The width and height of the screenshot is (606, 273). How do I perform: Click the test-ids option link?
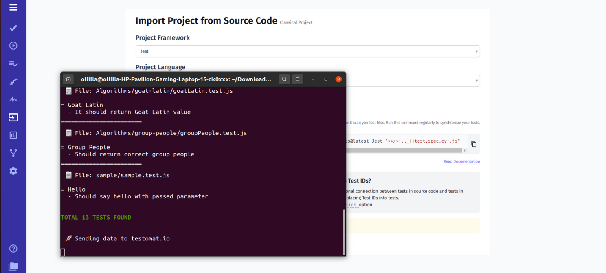[x=351, y=204]
